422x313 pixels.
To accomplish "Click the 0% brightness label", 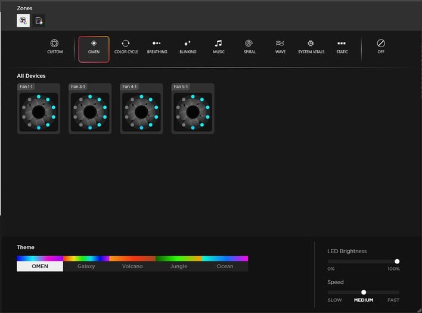I will (x=331, y=269).
